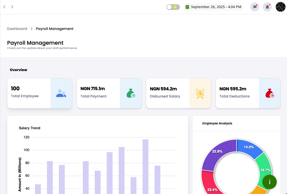Click the tallest bar in Salary Trend
The width and height of the screenshot is (287, 194).
[x=145, y=167]
